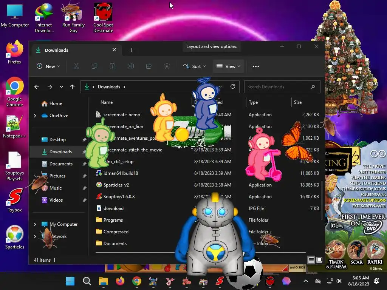
Task: Click the Share toolbar icon in Explorer
Action: pyautogui.click(x=149, y=66)
